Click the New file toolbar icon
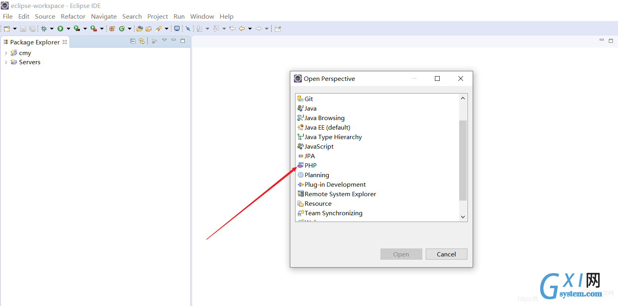This screenshot has width=618, height=306. [7, 29]
